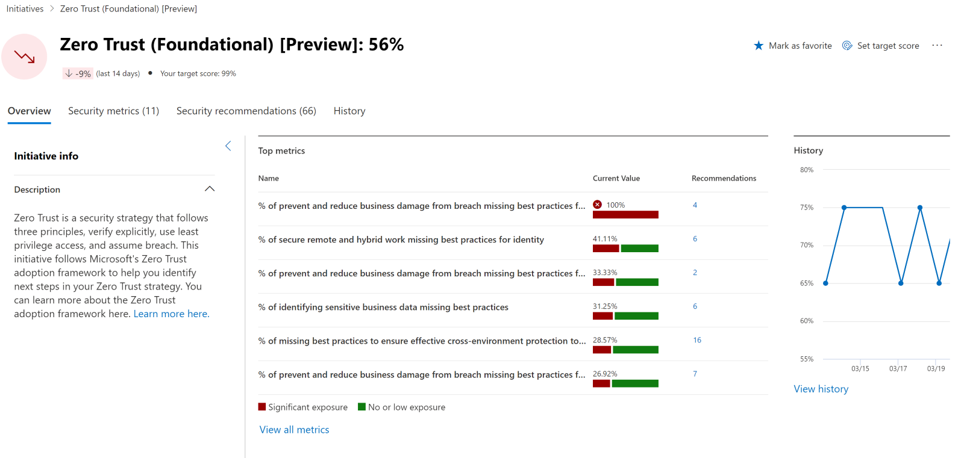Click the No or low exposure legend marker
Image resolution: width=964 pixels, height=458 pixels.
(362, 407)
